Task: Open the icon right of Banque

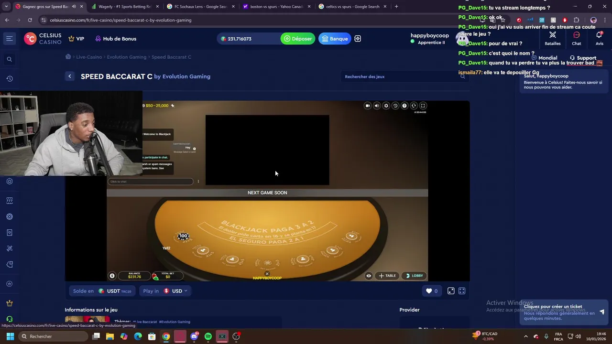Action: (x=358, y=39)
